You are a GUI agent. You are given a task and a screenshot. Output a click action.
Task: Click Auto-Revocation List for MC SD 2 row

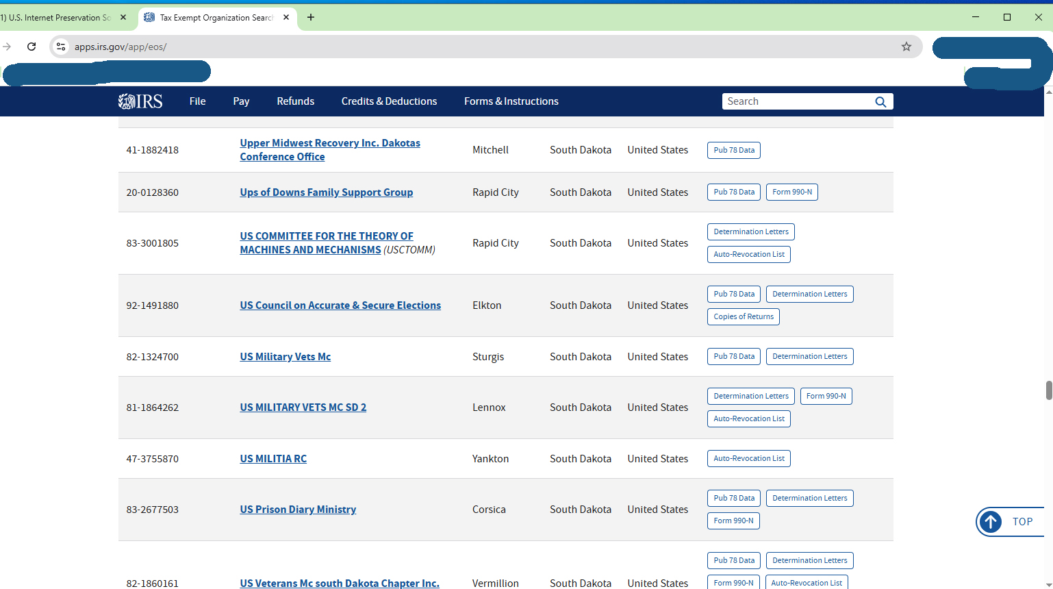(749, 418)
